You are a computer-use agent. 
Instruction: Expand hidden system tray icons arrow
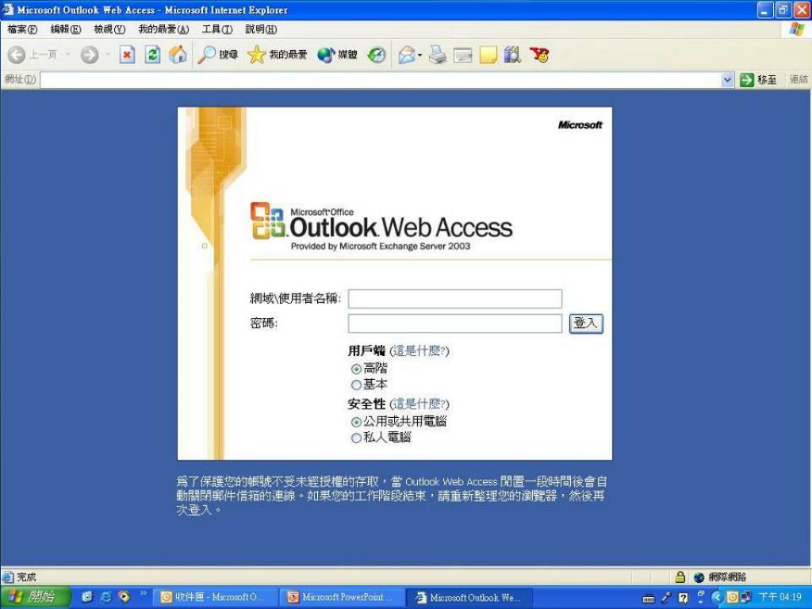click(717, 597)
